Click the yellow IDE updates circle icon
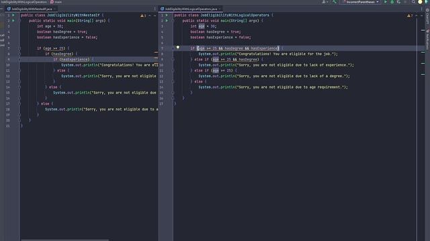The image size is (430, 241). point(420,2)
